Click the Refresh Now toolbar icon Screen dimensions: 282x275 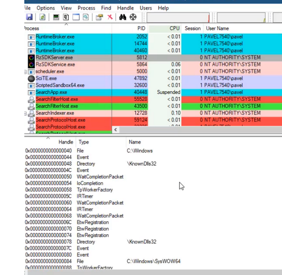[43, 17]
